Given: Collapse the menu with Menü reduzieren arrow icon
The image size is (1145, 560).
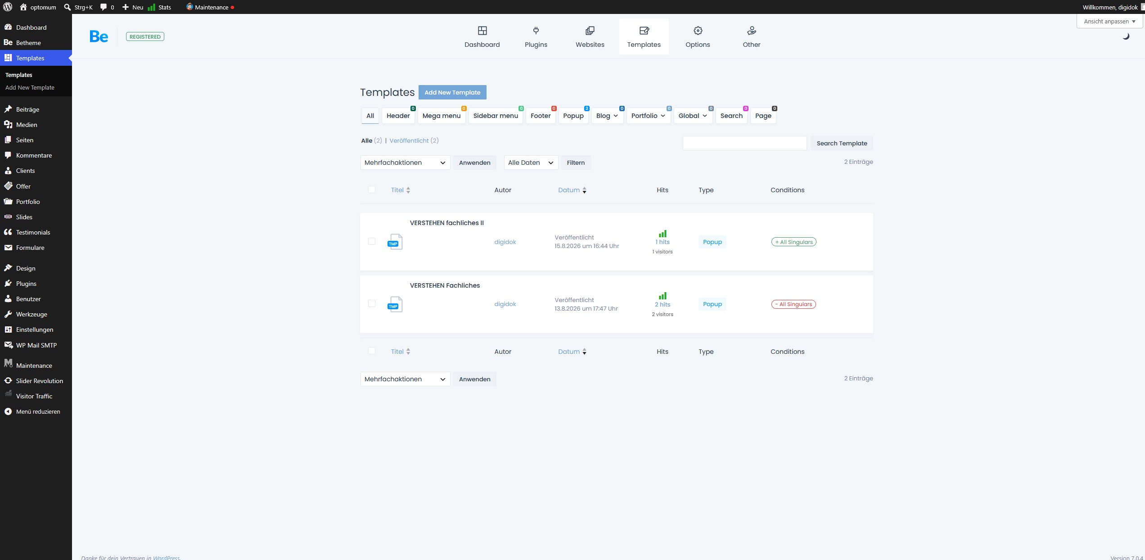Looking at the screenshot, I should 8,411.
